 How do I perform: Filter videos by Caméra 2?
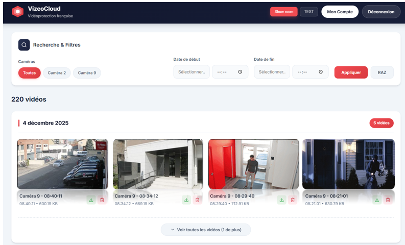(x=57, y=73)
